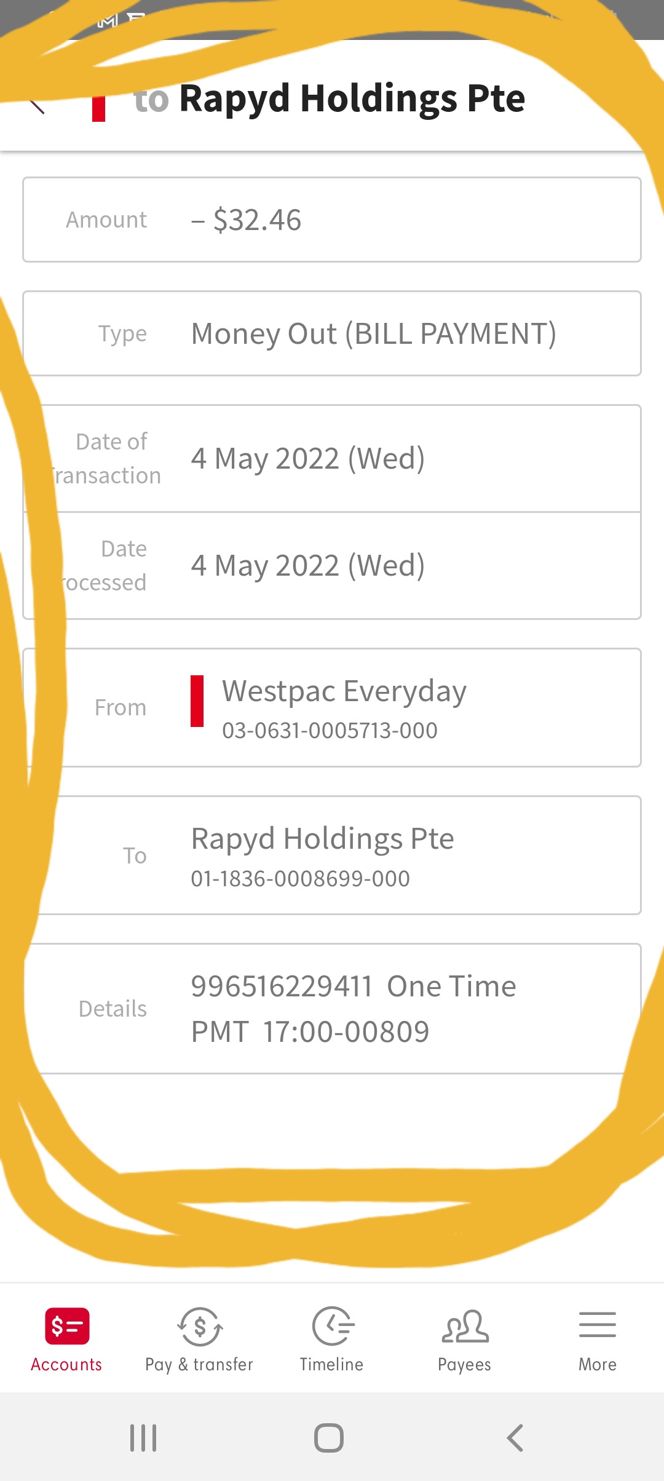The height and width of the screenshot is (1481, 664).
Task: Tap the Payees people icon
Action: 465,1325
